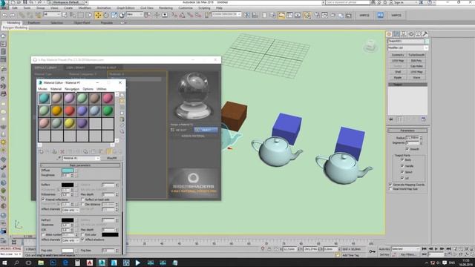Click the Windows Start button
Viewport: 475px width, 267px height.
point(4,263)
